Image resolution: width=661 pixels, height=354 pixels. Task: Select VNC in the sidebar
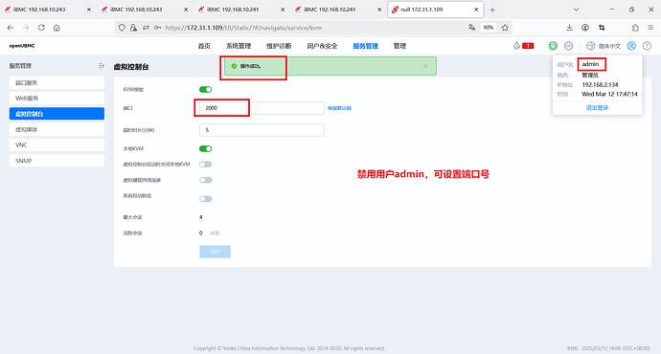click(57, 144)
